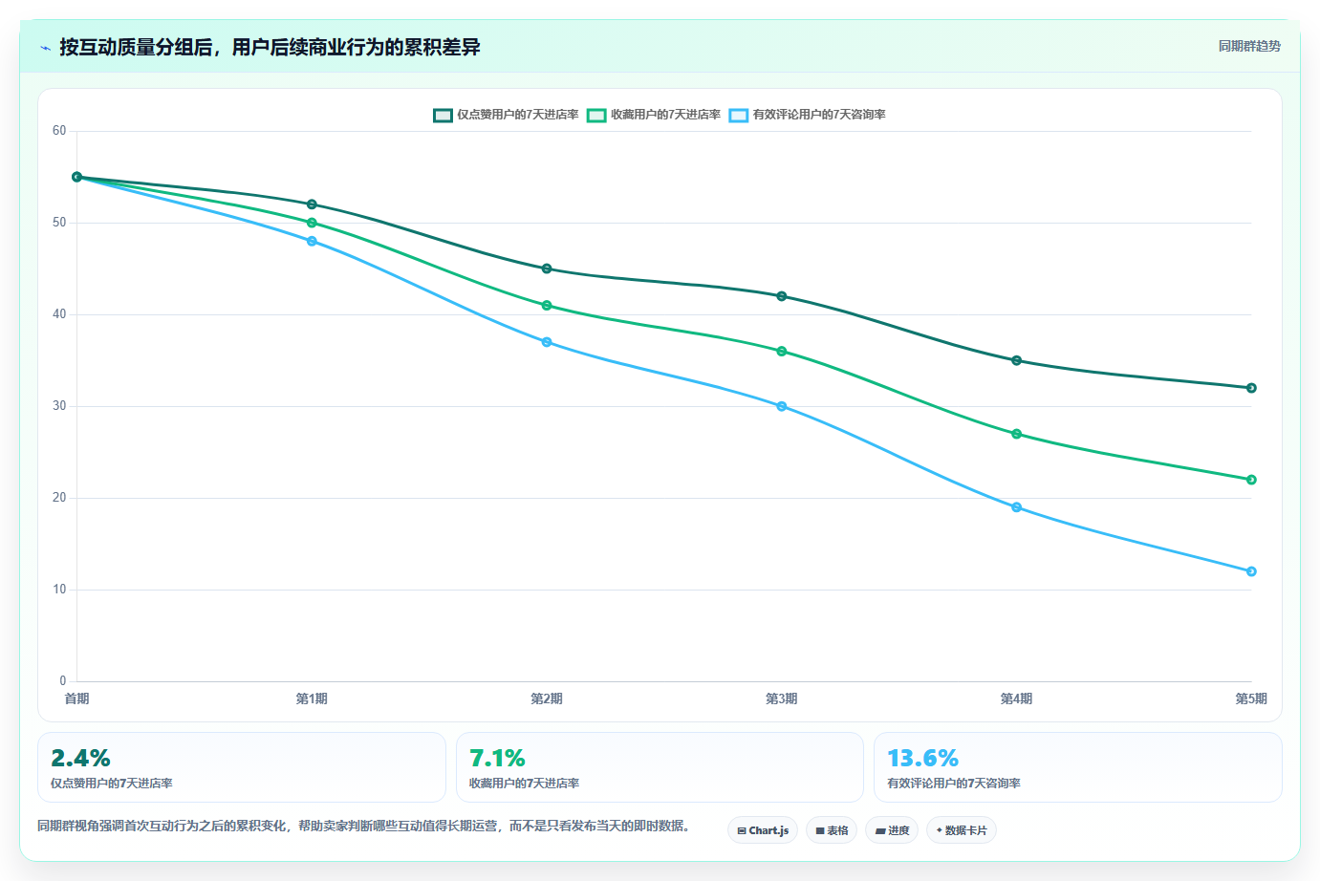
Task: Click the lightning icon beside the card title
Action: (x=45, y=48)
